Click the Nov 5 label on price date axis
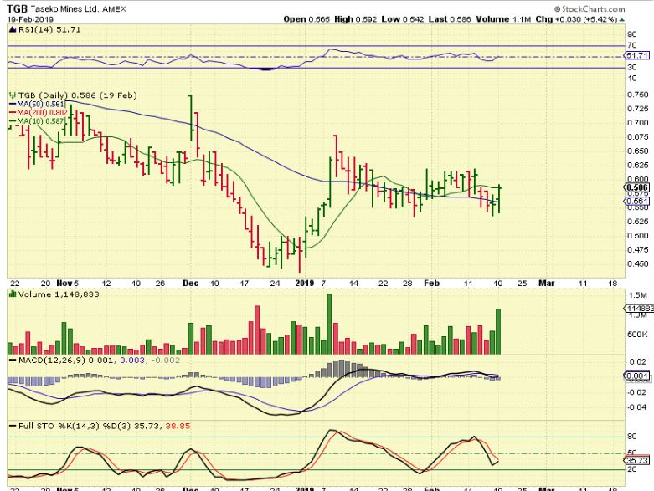Viewport: 654px width, 491px height. pos(67,284)
